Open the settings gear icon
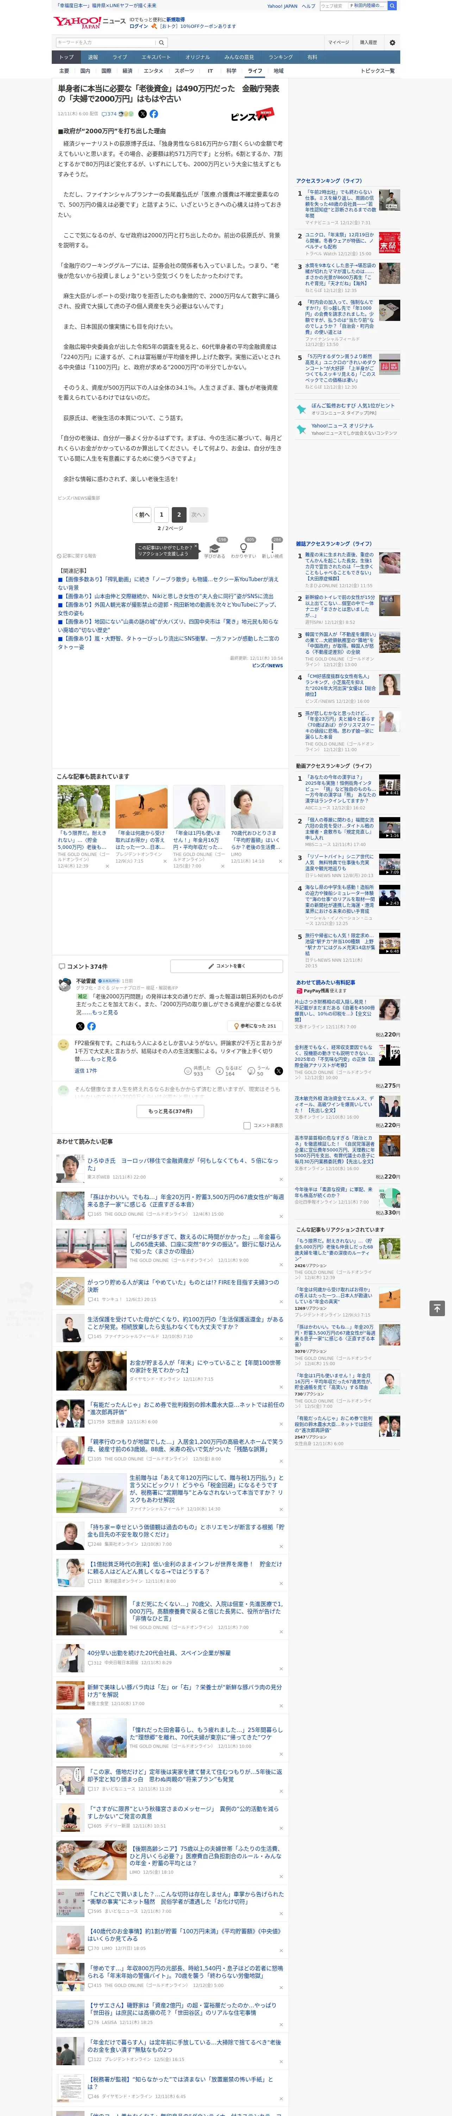This screenshot has width=452, height=2116. 392,43
